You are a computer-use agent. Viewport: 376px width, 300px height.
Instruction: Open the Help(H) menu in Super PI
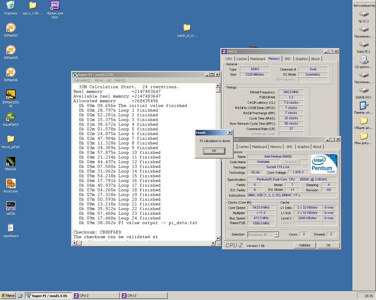(x=120, y=80)
